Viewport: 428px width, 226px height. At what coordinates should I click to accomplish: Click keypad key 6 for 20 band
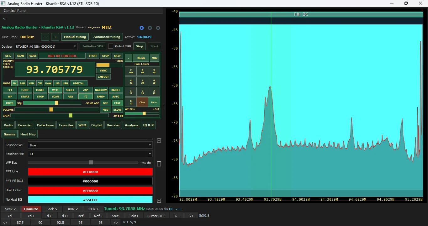pos(154,81)
